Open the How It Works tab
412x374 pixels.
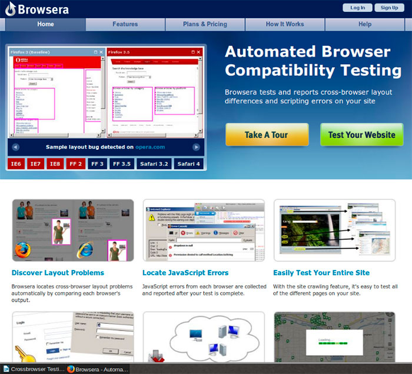point(285,24)
